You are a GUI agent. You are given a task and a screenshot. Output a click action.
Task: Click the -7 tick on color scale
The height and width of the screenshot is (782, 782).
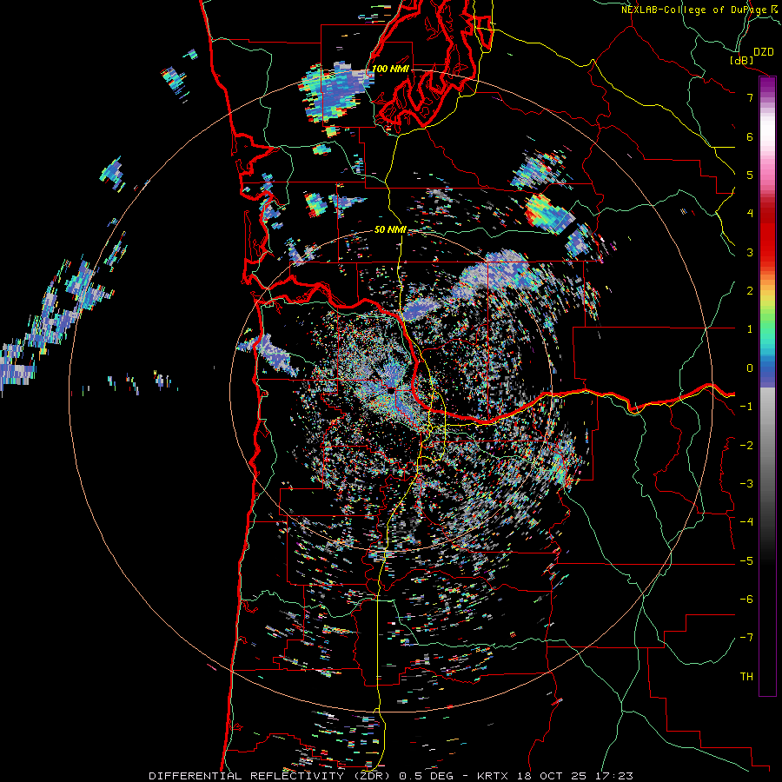click(x=746, y=638)
